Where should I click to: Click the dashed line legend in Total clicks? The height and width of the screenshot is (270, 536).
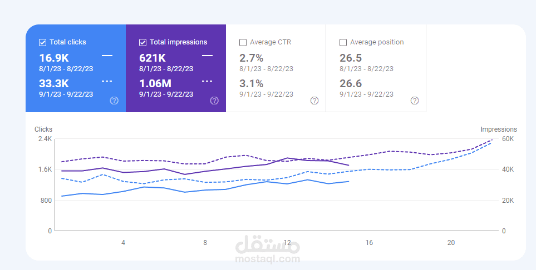[x=107, y=81]
